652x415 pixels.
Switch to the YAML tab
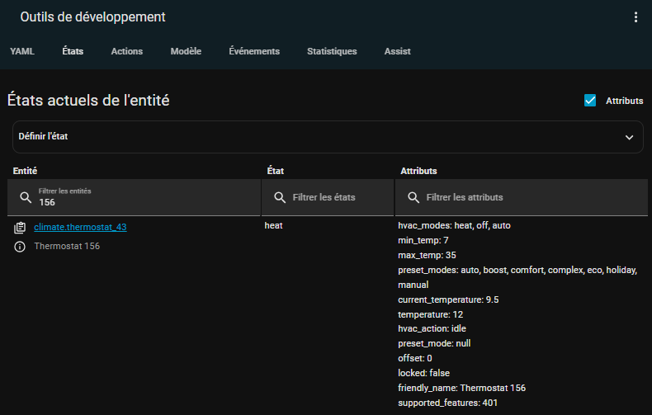point(22,51)
